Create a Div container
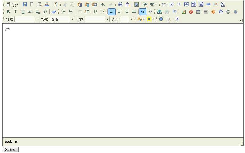Viewport: 245px width, 153px height. pos(103,12)
